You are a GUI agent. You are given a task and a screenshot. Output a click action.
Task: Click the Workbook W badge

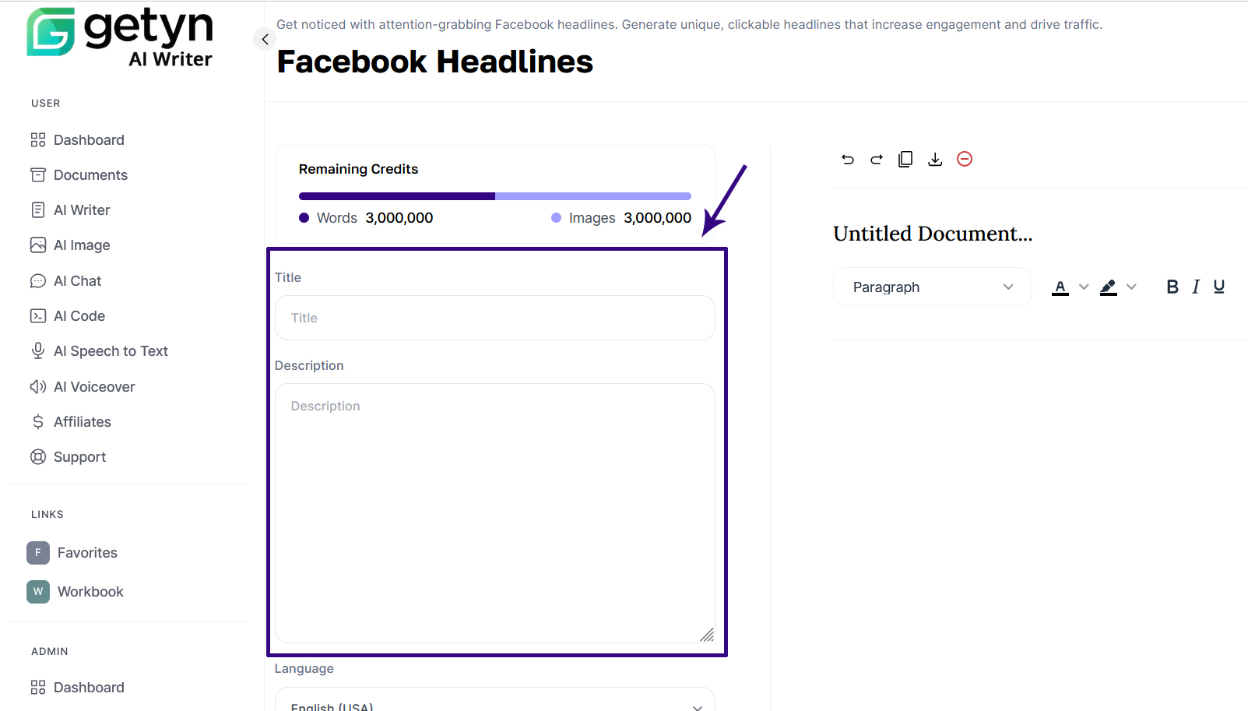(x=38, y=592)
